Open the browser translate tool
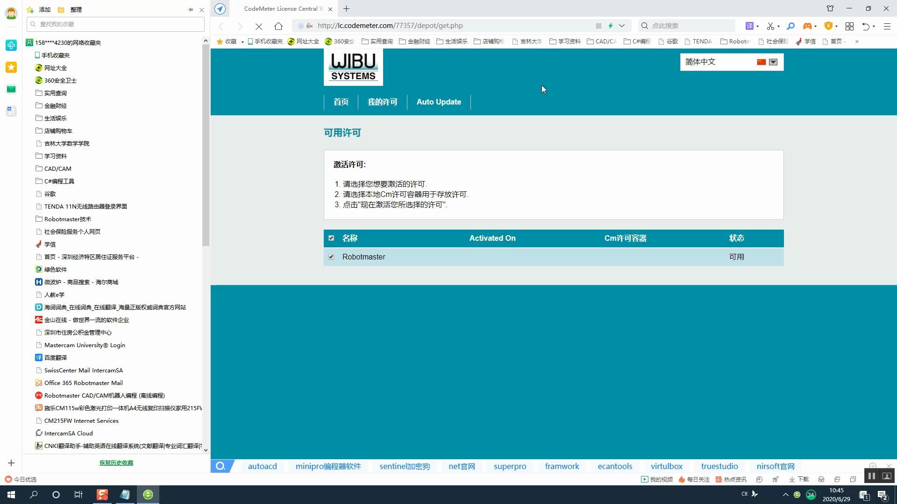 tap(749, 26)
